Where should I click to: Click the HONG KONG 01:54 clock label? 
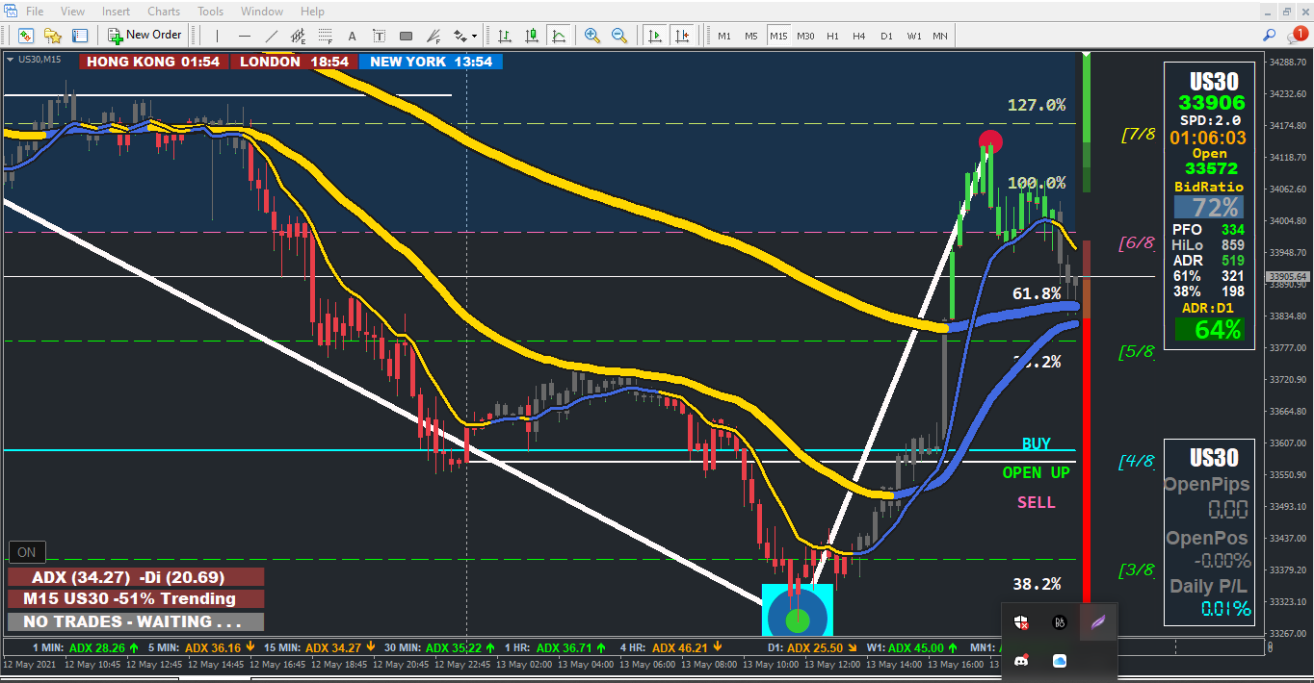pos(154,61)
